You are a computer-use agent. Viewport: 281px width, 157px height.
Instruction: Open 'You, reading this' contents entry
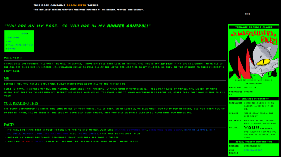[20, 45]
